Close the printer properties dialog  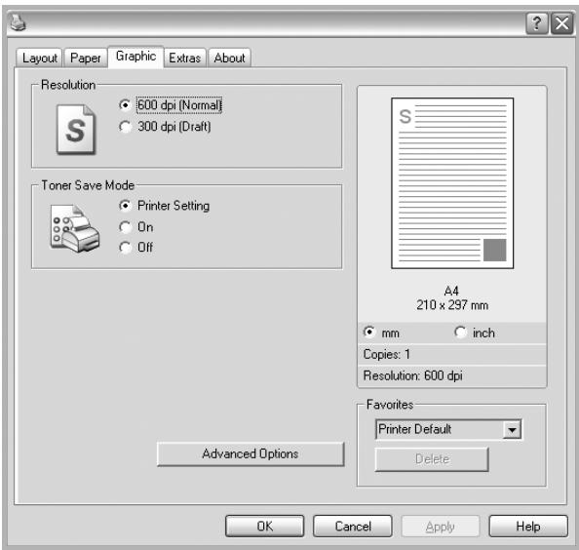point(562,24)
